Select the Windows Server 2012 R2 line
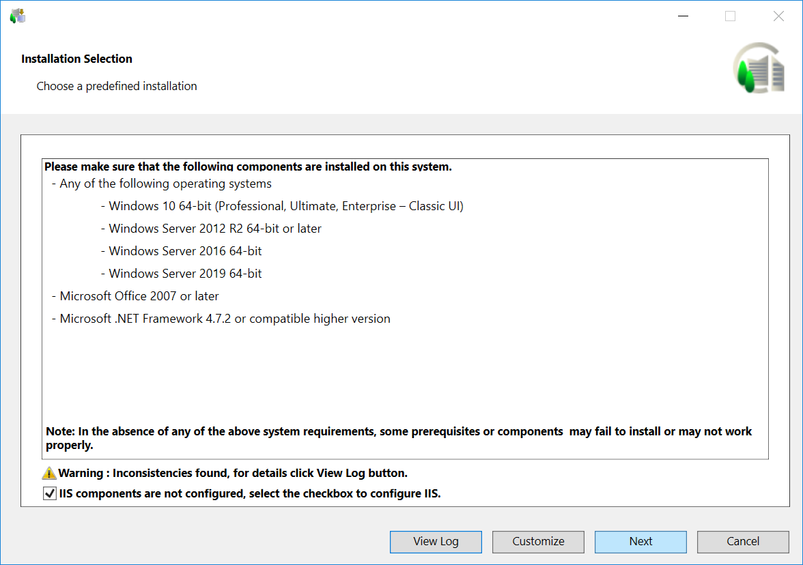The height and width of the screenshot is (565, 803). pos(215,229)
